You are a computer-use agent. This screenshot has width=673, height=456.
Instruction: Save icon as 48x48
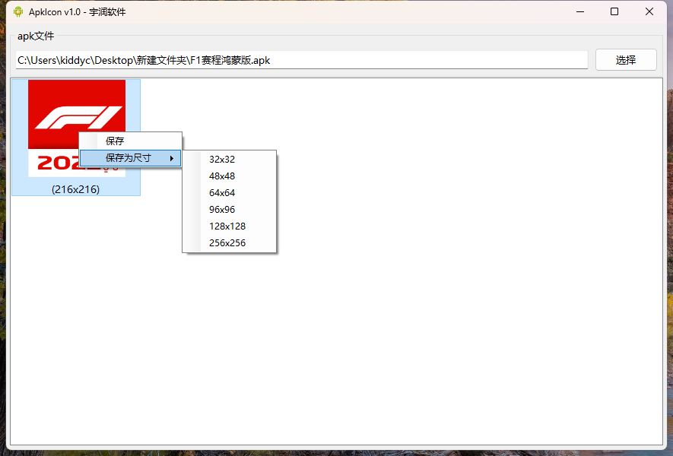pyautogui.click(x=229, y=176)
